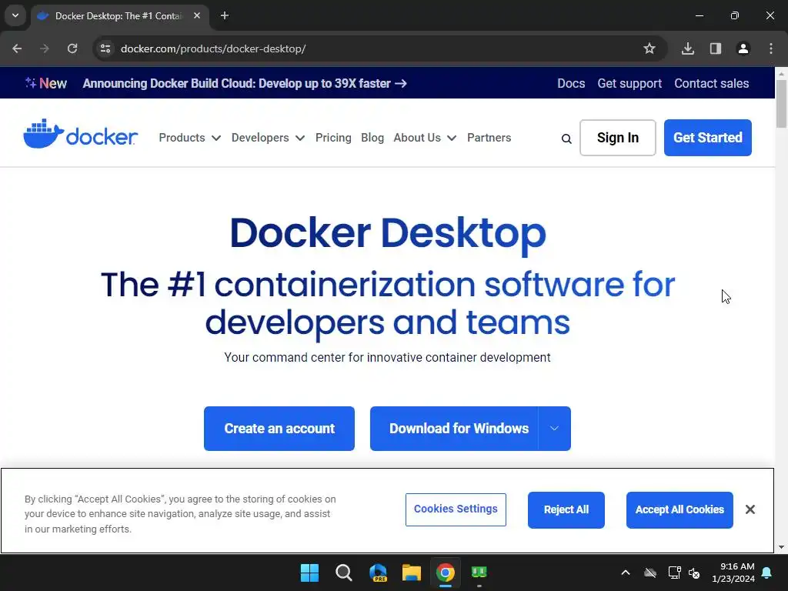Go to Pricing page
The height and width of the screenshot is (591, 788).
click(333, 138)
